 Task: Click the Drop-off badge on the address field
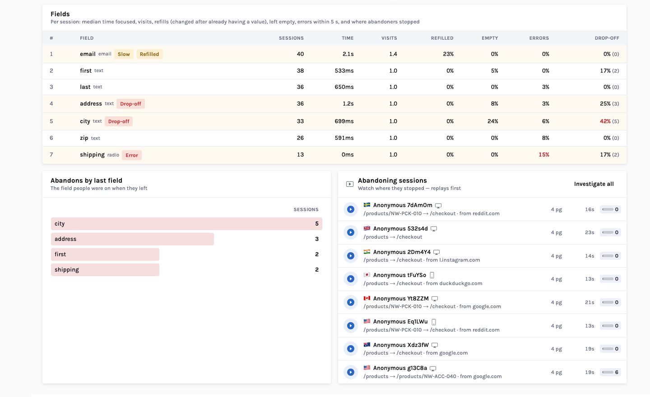[x=130, y=104]
